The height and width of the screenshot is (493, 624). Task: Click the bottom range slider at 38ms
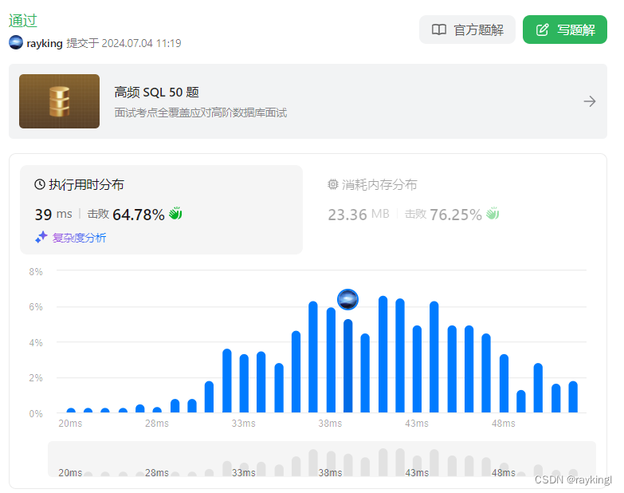pyautogui.click(x=330, y=472)
